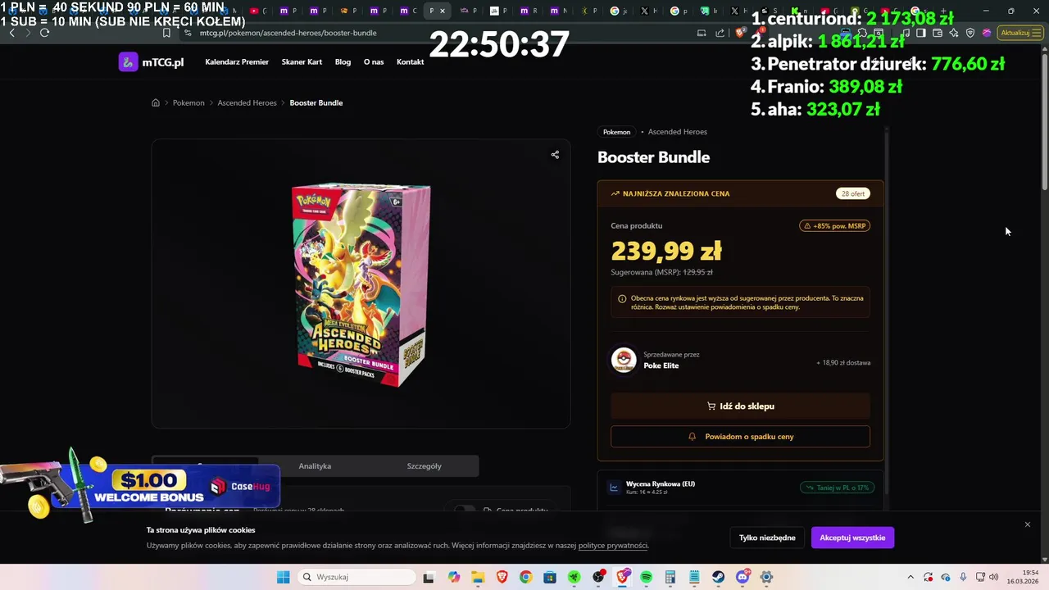Click Pokemon in the breadcrumb
The width and height of the screenshot is (1049, 590).
point(188,102)
